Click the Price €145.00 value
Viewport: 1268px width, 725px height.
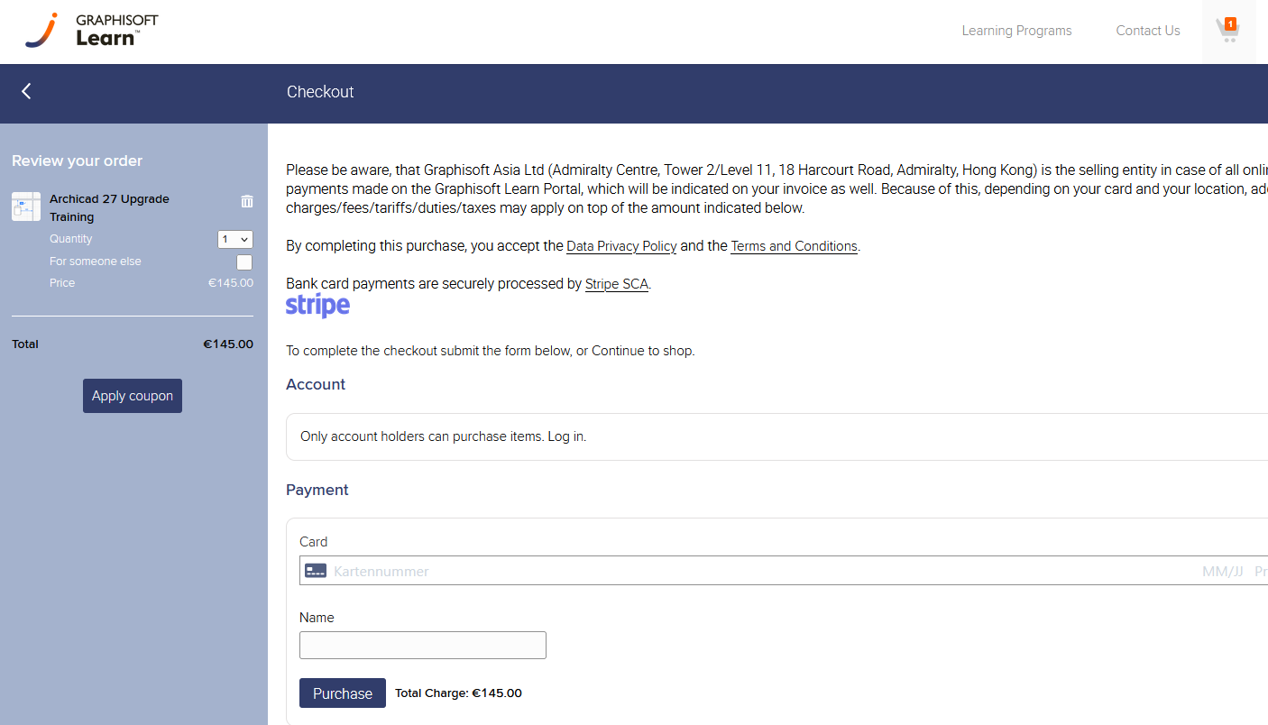[x=231, y=283]
